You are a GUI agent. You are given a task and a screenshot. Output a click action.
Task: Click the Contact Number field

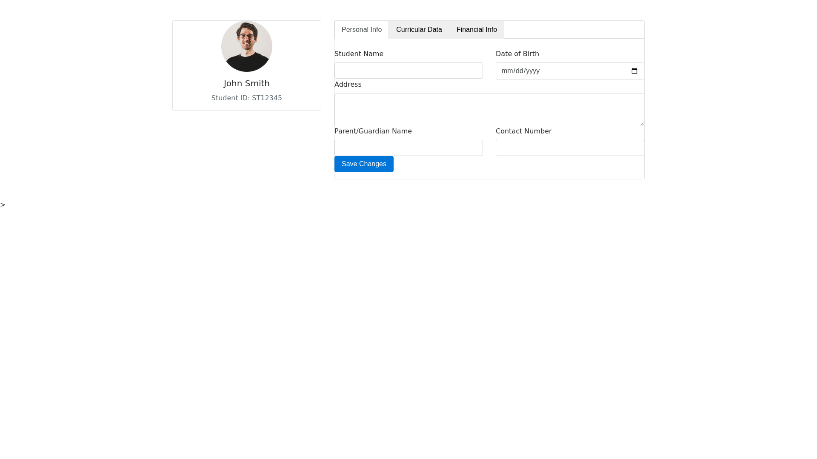pos(569,148)
